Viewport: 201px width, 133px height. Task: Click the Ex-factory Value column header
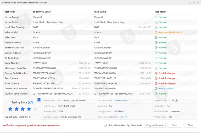tap(42, 12)
